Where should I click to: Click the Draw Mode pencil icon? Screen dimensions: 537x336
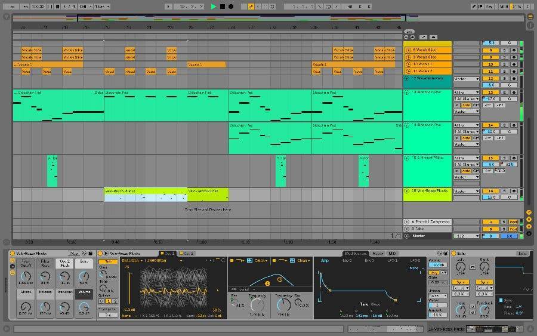(x=474, y=7)
